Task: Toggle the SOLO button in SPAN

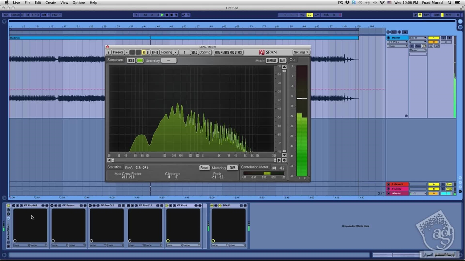Action: click(x=194, y=52)
